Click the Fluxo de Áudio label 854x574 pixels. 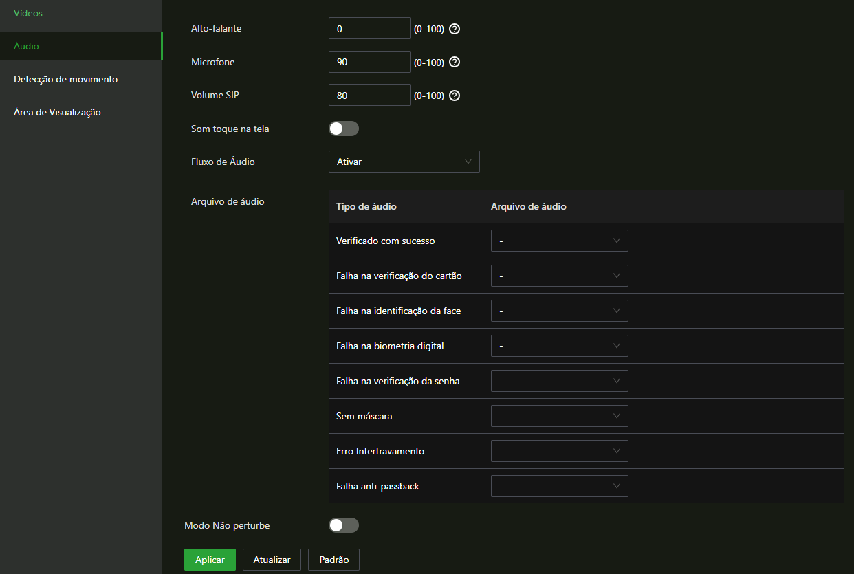pos(223,162)
